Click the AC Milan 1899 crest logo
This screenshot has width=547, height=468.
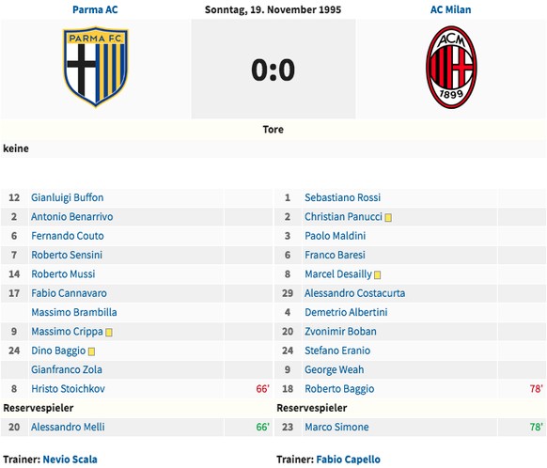click(451, 67)
